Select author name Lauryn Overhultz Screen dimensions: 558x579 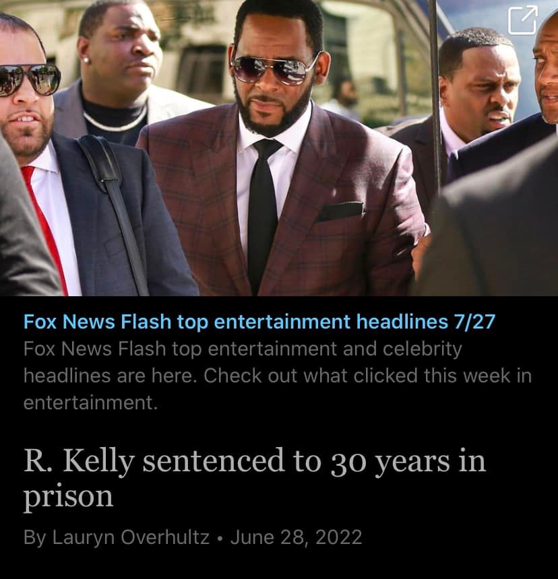click(x=131, y=537)
